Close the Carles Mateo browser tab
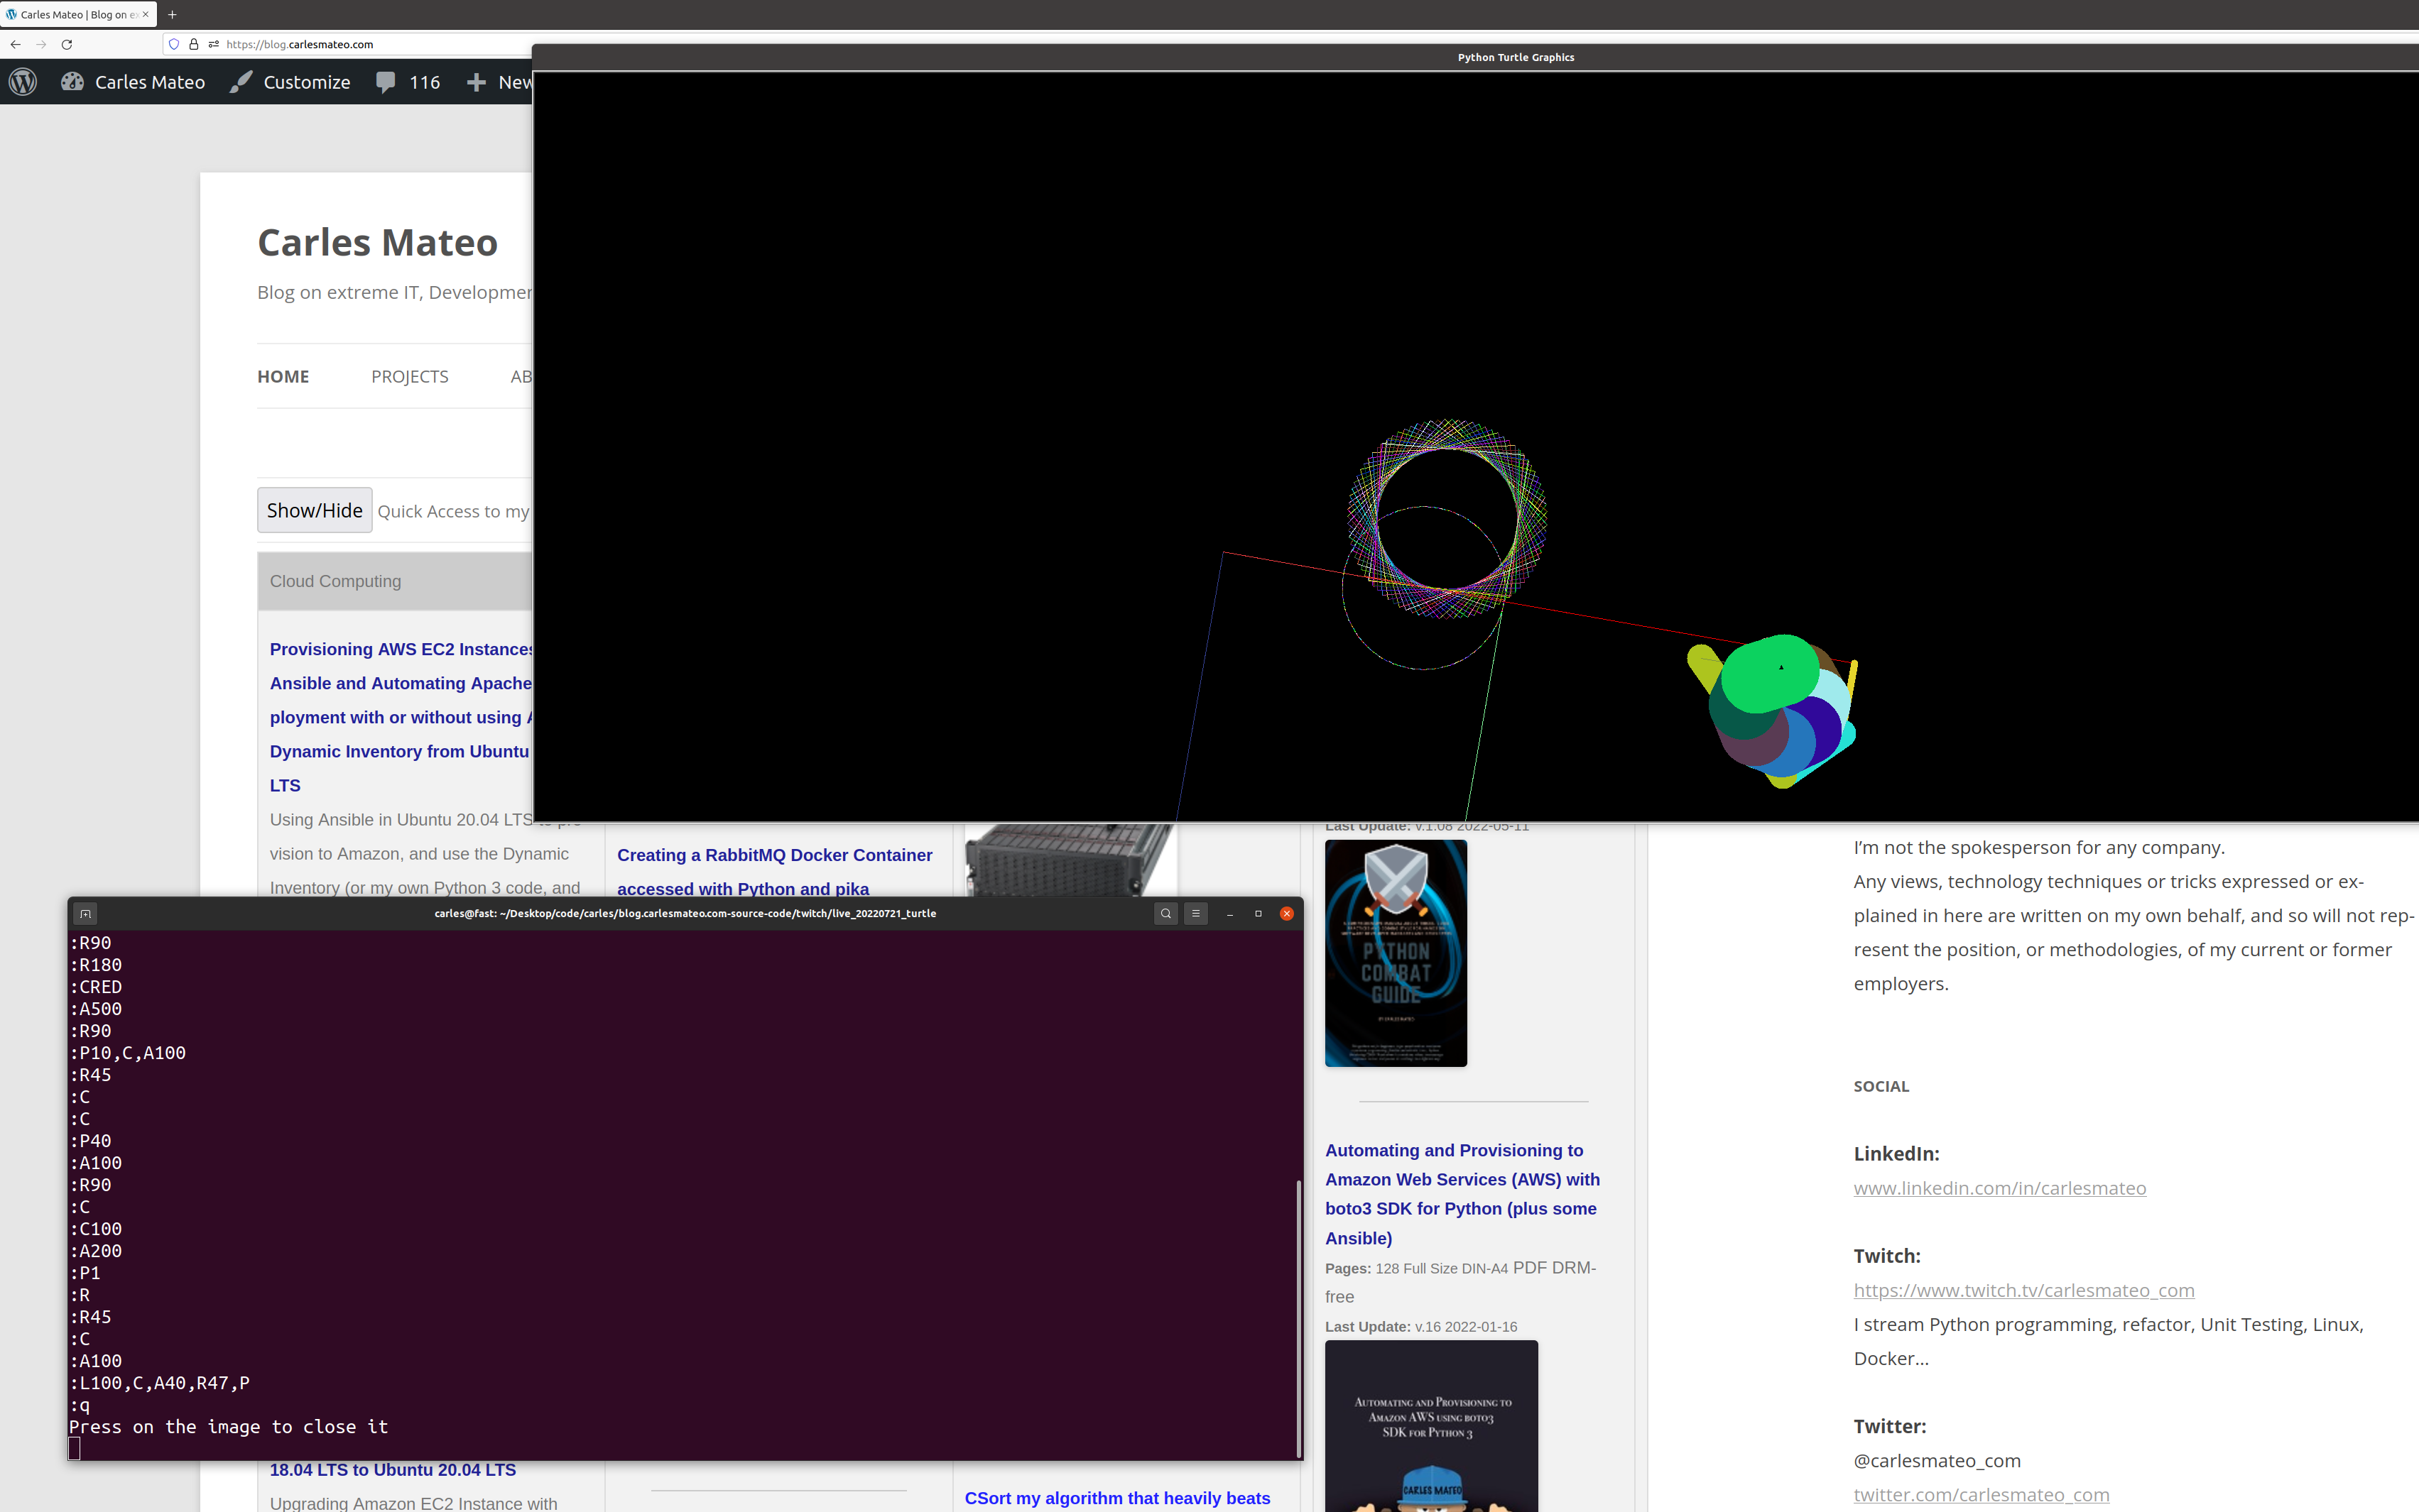The height and width of the screenshot is (1512, 2419). 146,14
